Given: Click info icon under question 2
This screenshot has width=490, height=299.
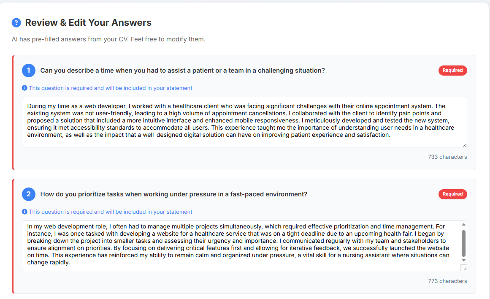Looking at the screenshot, I should pos(24,212).
